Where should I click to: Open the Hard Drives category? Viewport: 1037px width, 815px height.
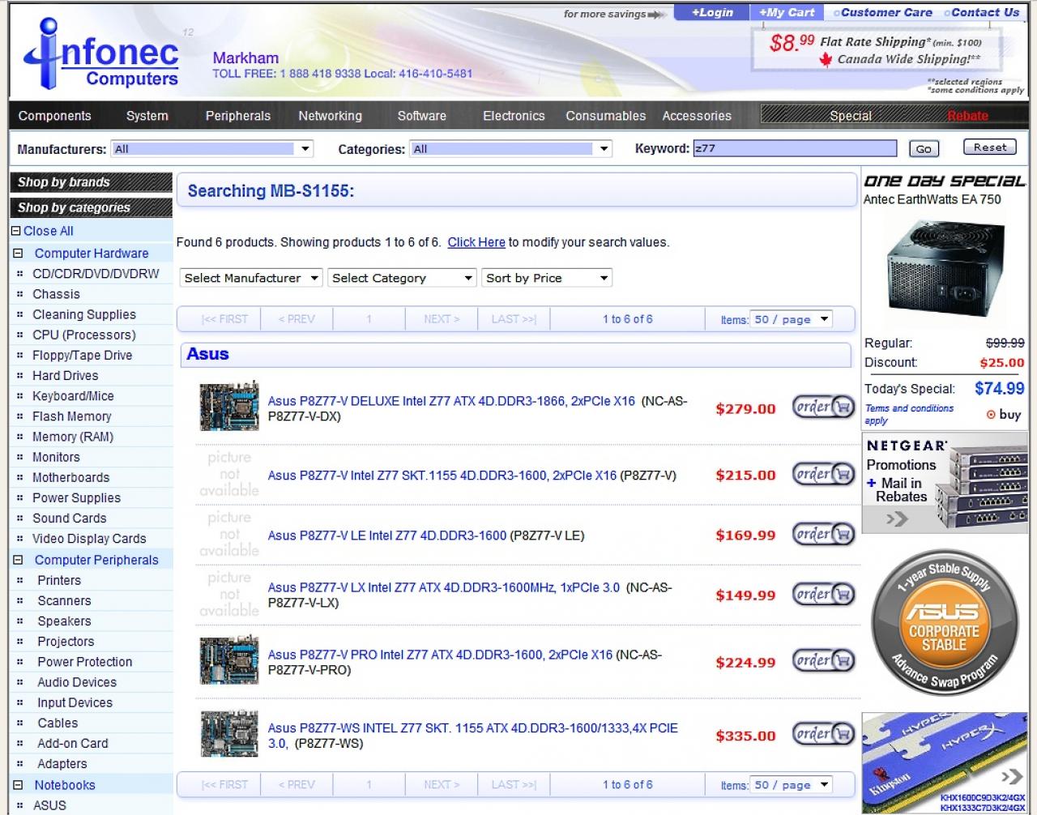(x=65, y=375)
